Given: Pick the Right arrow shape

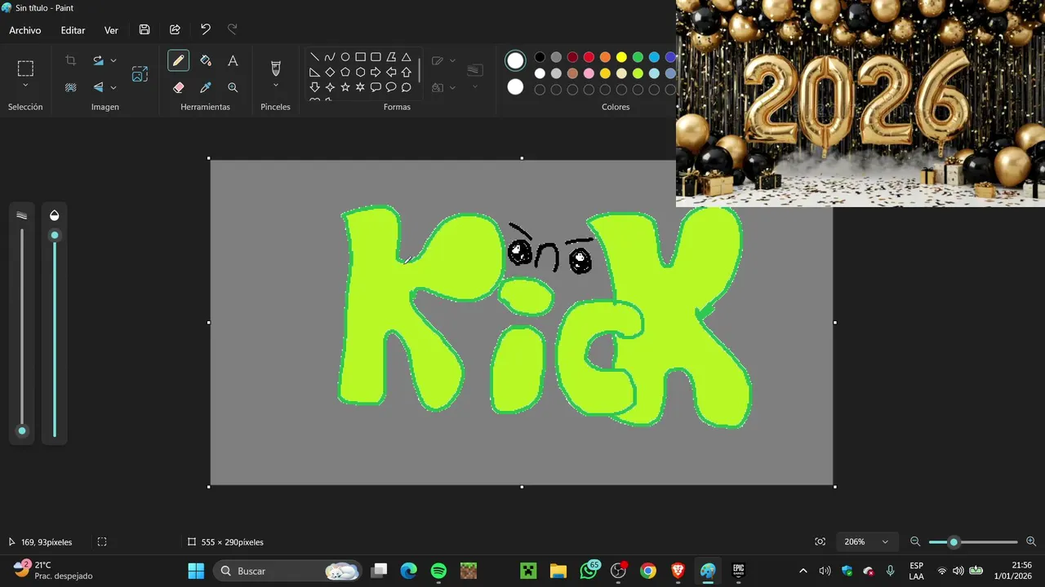Looking at the screenshot, I should [x=376, y=73].
